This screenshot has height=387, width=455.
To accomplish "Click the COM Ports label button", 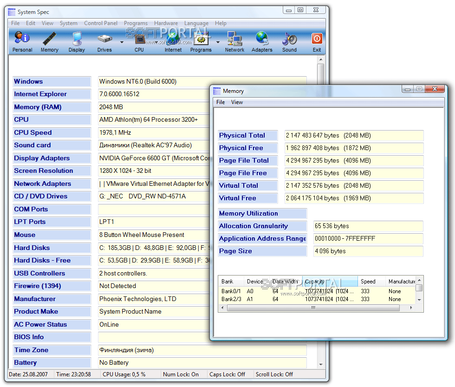I will [x=52, y=210].
